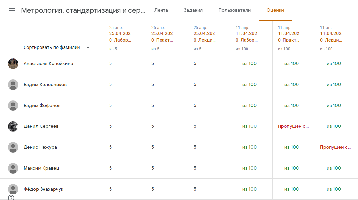Click Данил Сергеев's missed Пропущен grade cell

point(293,126)
